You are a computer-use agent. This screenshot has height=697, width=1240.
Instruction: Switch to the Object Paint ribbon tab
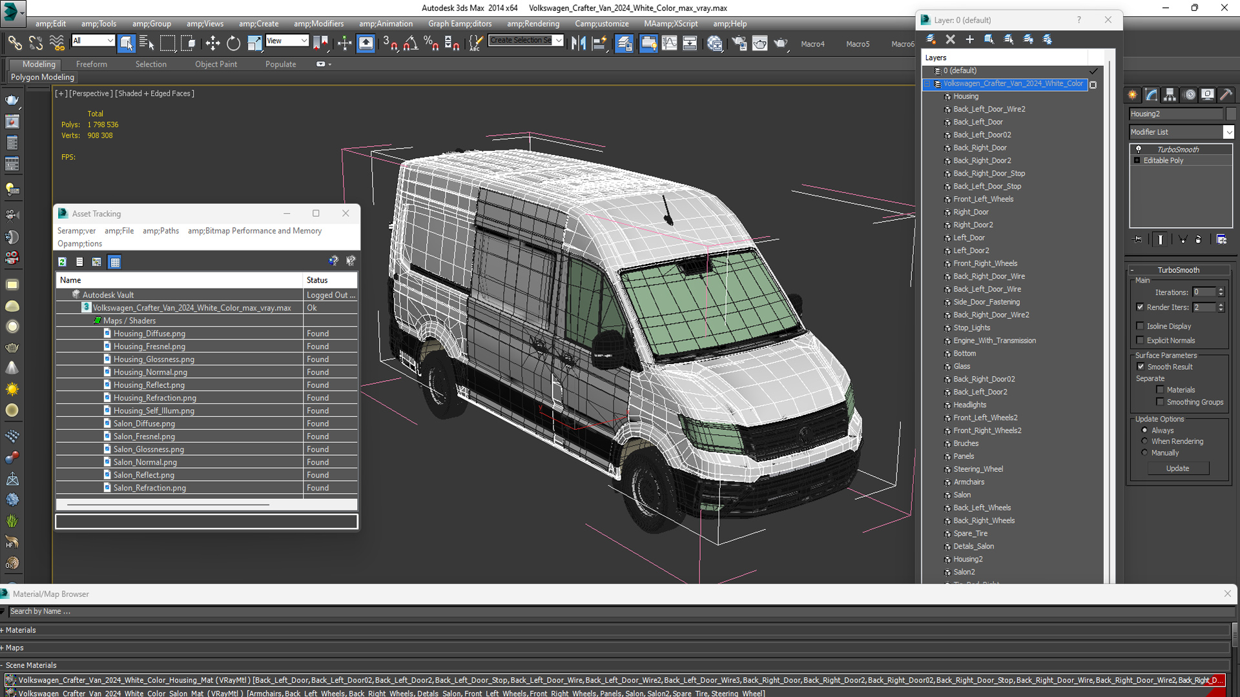point(216,65)
